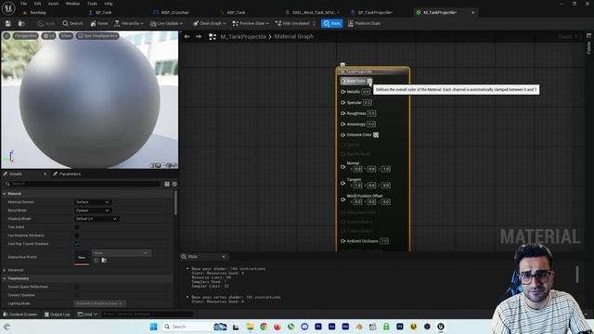Collapse the Material section

[x=5, y=194]
